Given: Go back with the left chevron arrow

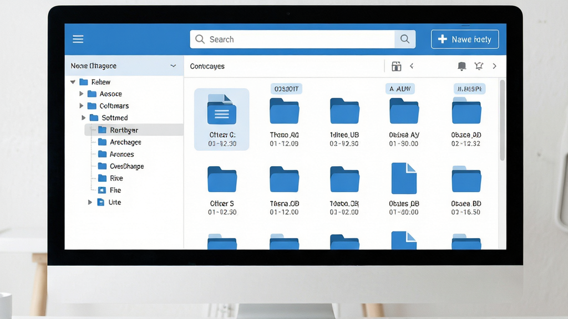Looking at the screenshot, I should pyautogui.click(x=412, y=66).
